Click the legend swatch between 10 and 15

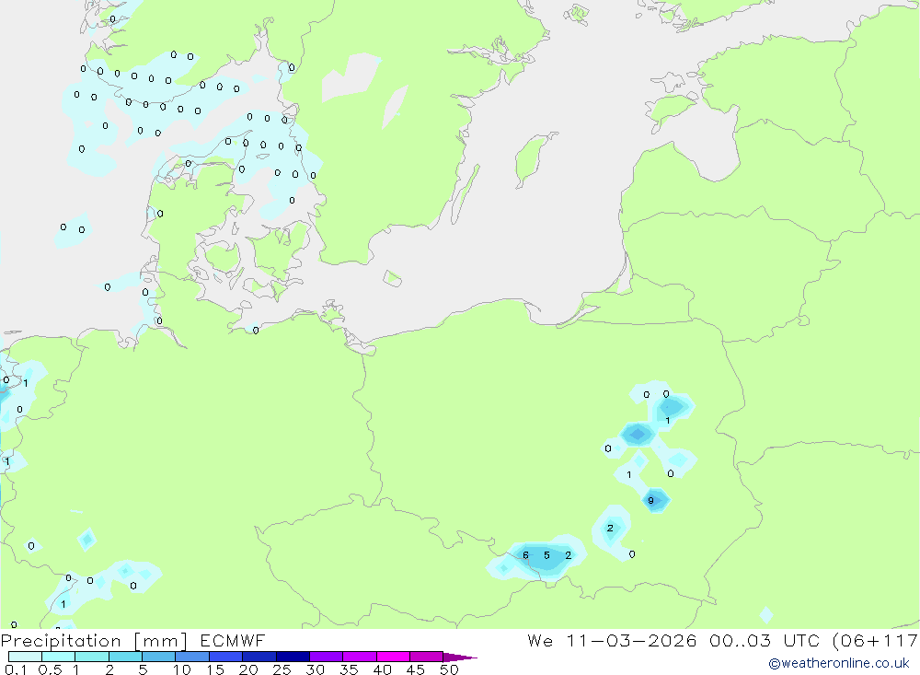(192, 657)
